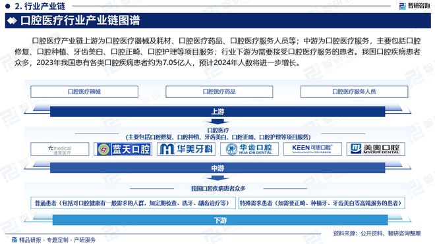Image resolution: width=435 pixels, height=244 pixels.
Task: Click the 口腔医疗器械 box
Action: (84, 91)
